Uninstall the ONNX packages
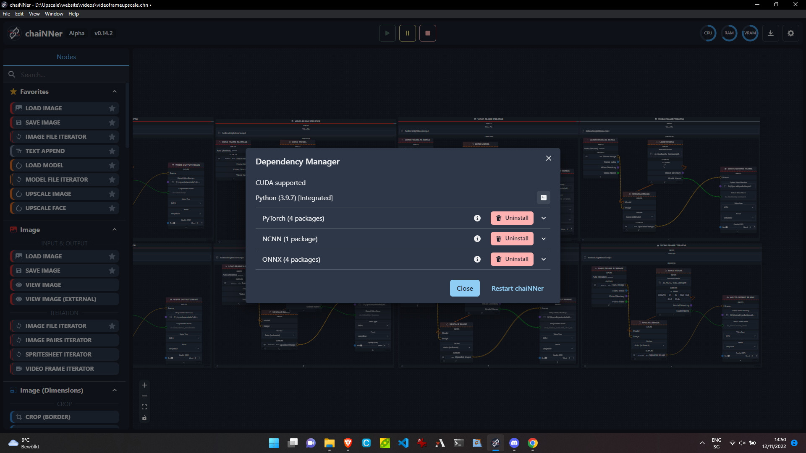This screenshot has height=453, width=806. [512, 259]
